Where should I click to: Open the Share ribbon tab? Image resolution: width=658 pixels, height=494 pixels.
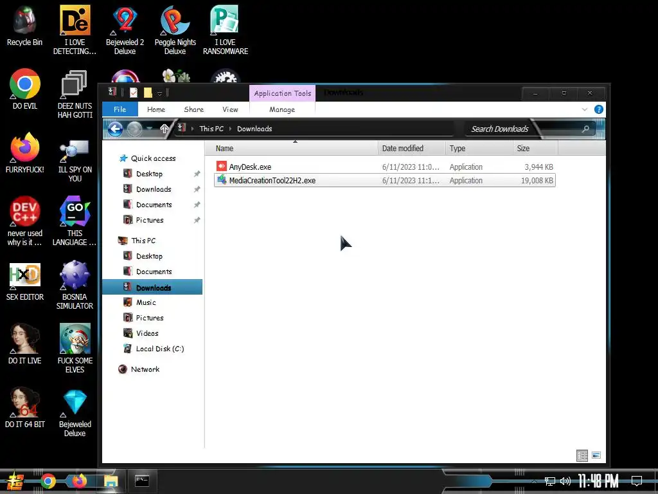point(194,109)
